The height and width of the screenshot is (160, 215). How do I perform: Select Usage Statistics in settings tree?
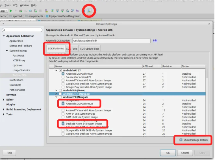(x=21, y=70)
